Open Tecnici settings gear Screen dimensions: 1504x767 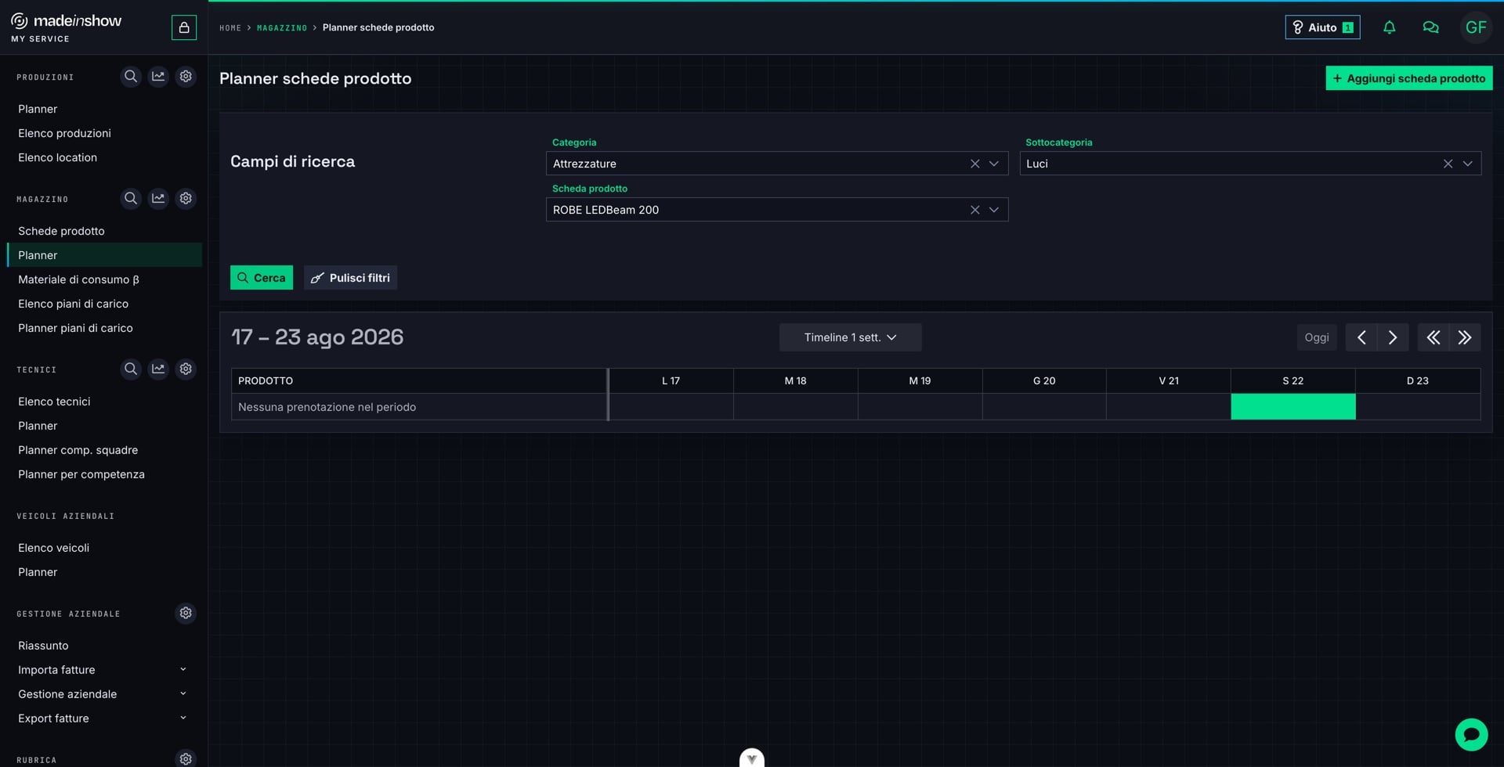[x=186, y=369]
